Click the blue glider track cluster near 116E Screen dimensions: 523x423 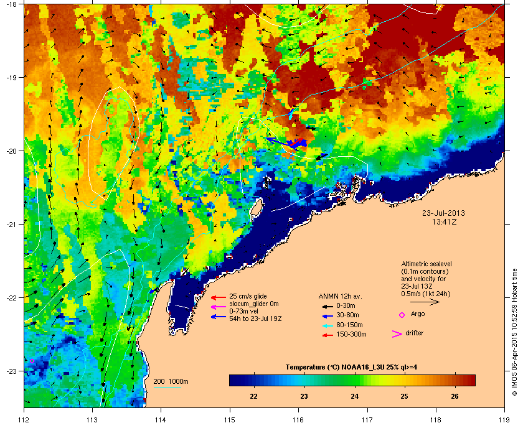pyautogui.click(x=297, y=143)
